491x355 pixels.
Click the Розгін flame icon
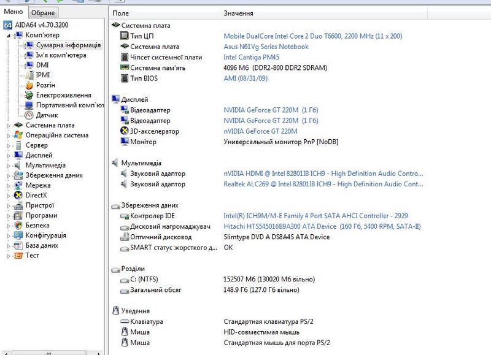(x=29, y=85)
